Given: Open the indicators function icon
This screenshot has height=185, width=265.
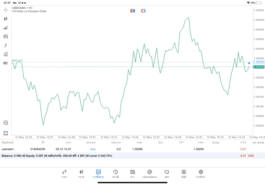Looking at the screenshot, I should pyautogui.click(x=6, y=46).
